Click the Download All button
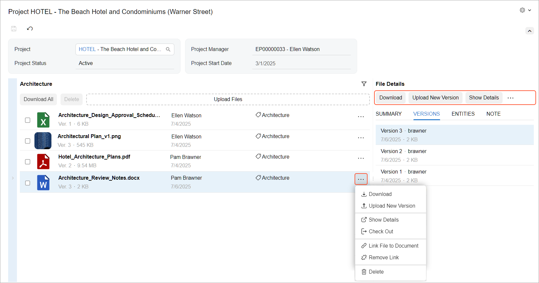 [x=38, y=99]
